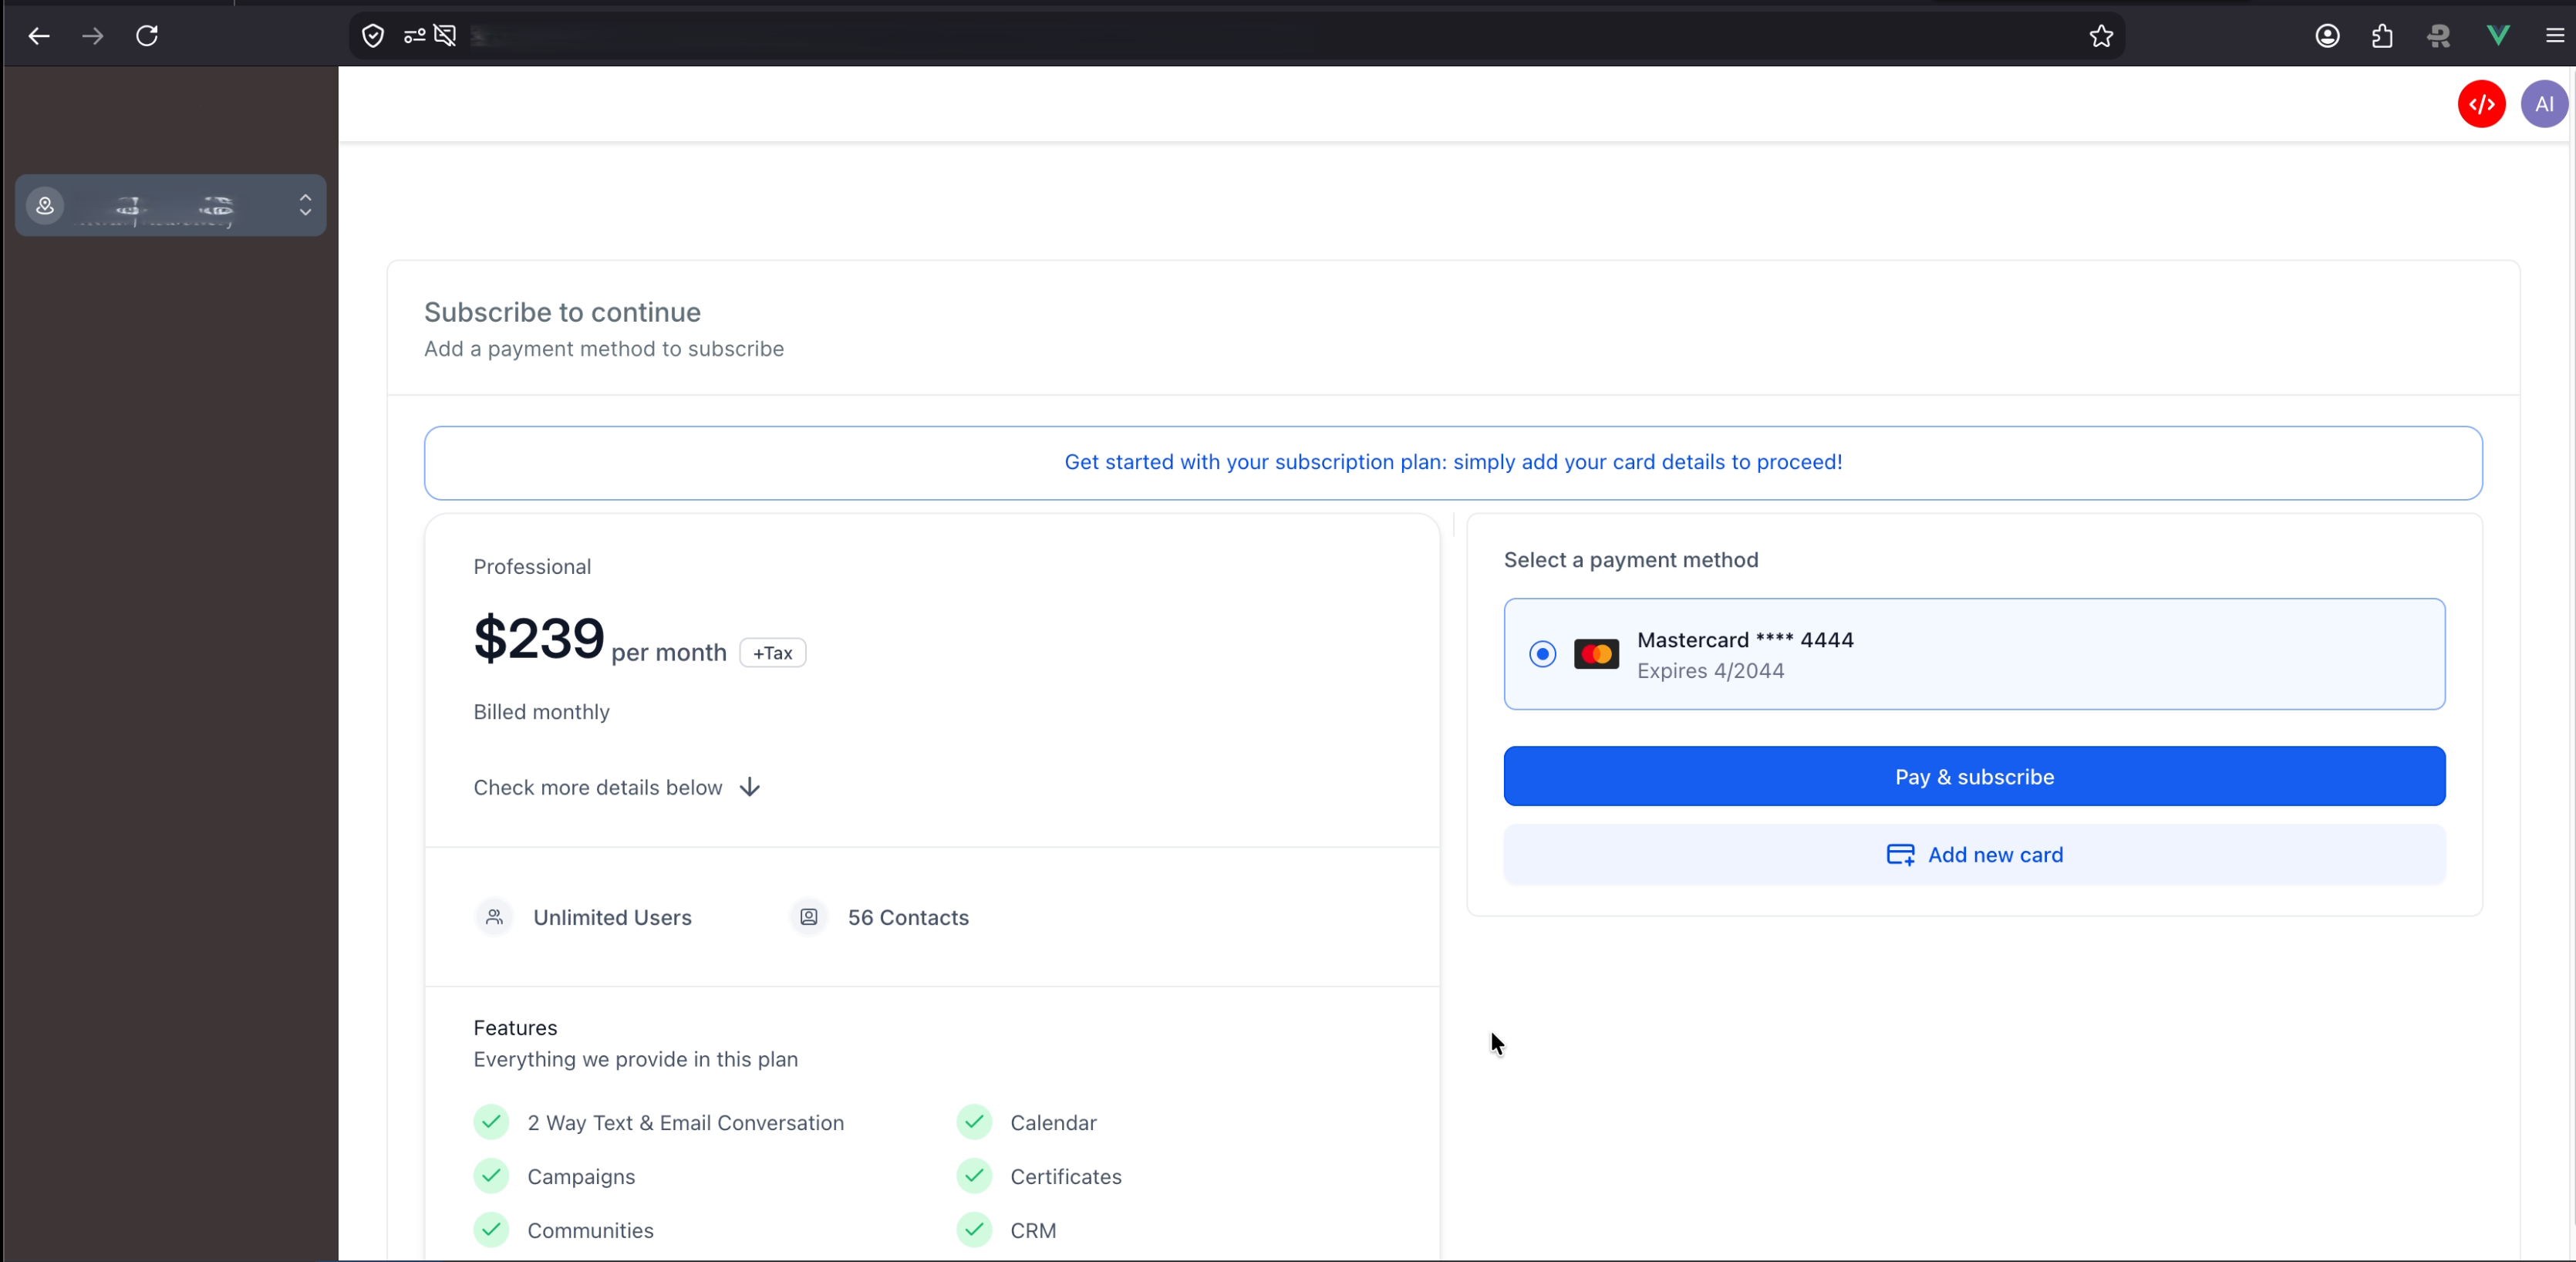
Task: Click the green check beside Certificates
Action: click(974, 1176)
